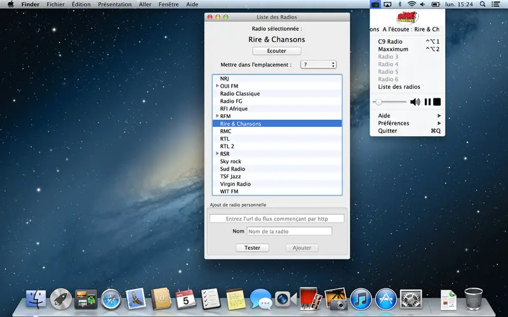The height and width of the screenshot is (317, 508).
Task: Expand the RFM radio group
Action: pyautogui.click(x=217, y=116)
